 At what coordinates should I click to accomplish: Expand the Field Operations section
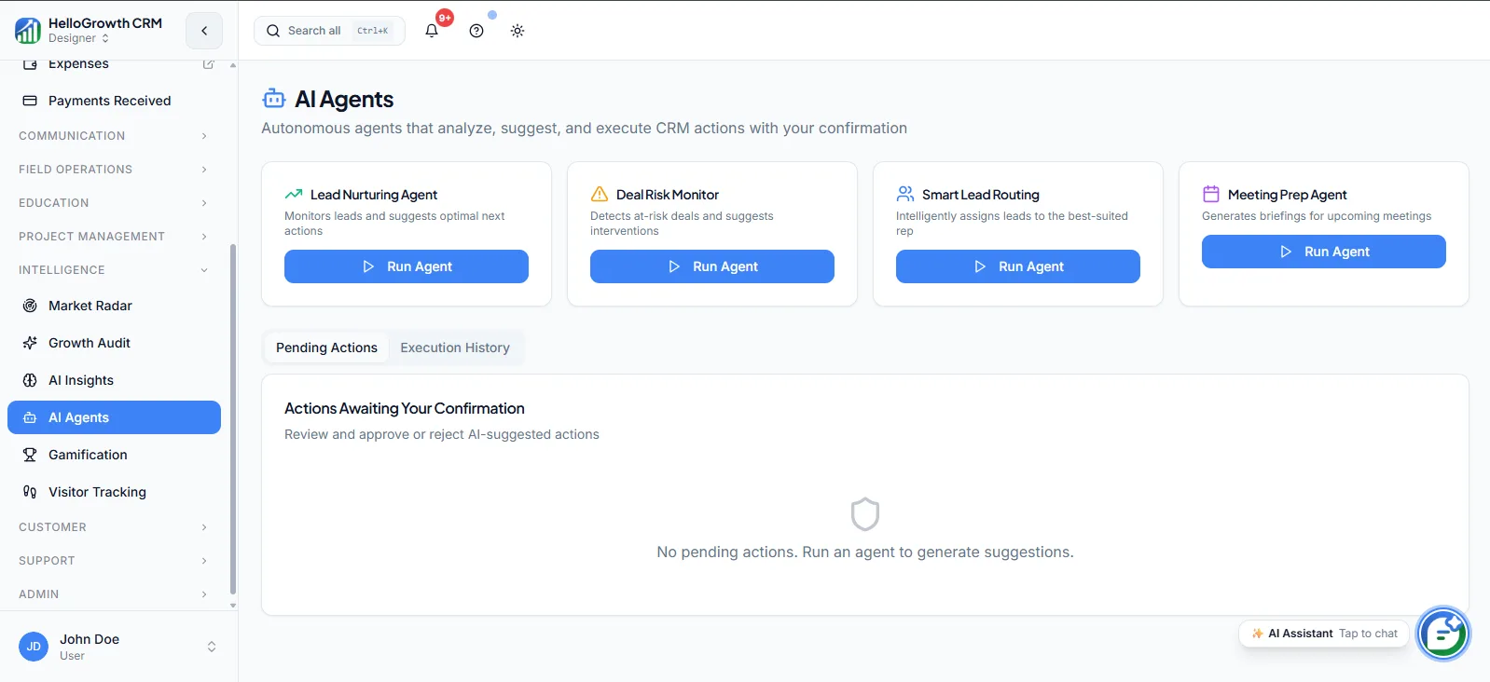tap(114, 170)
